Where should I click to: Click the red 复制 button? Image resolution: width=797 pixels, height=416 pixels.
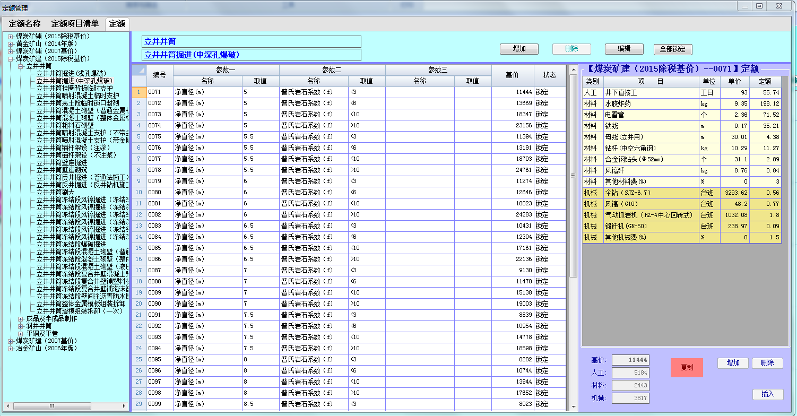(x=687, y=367)
